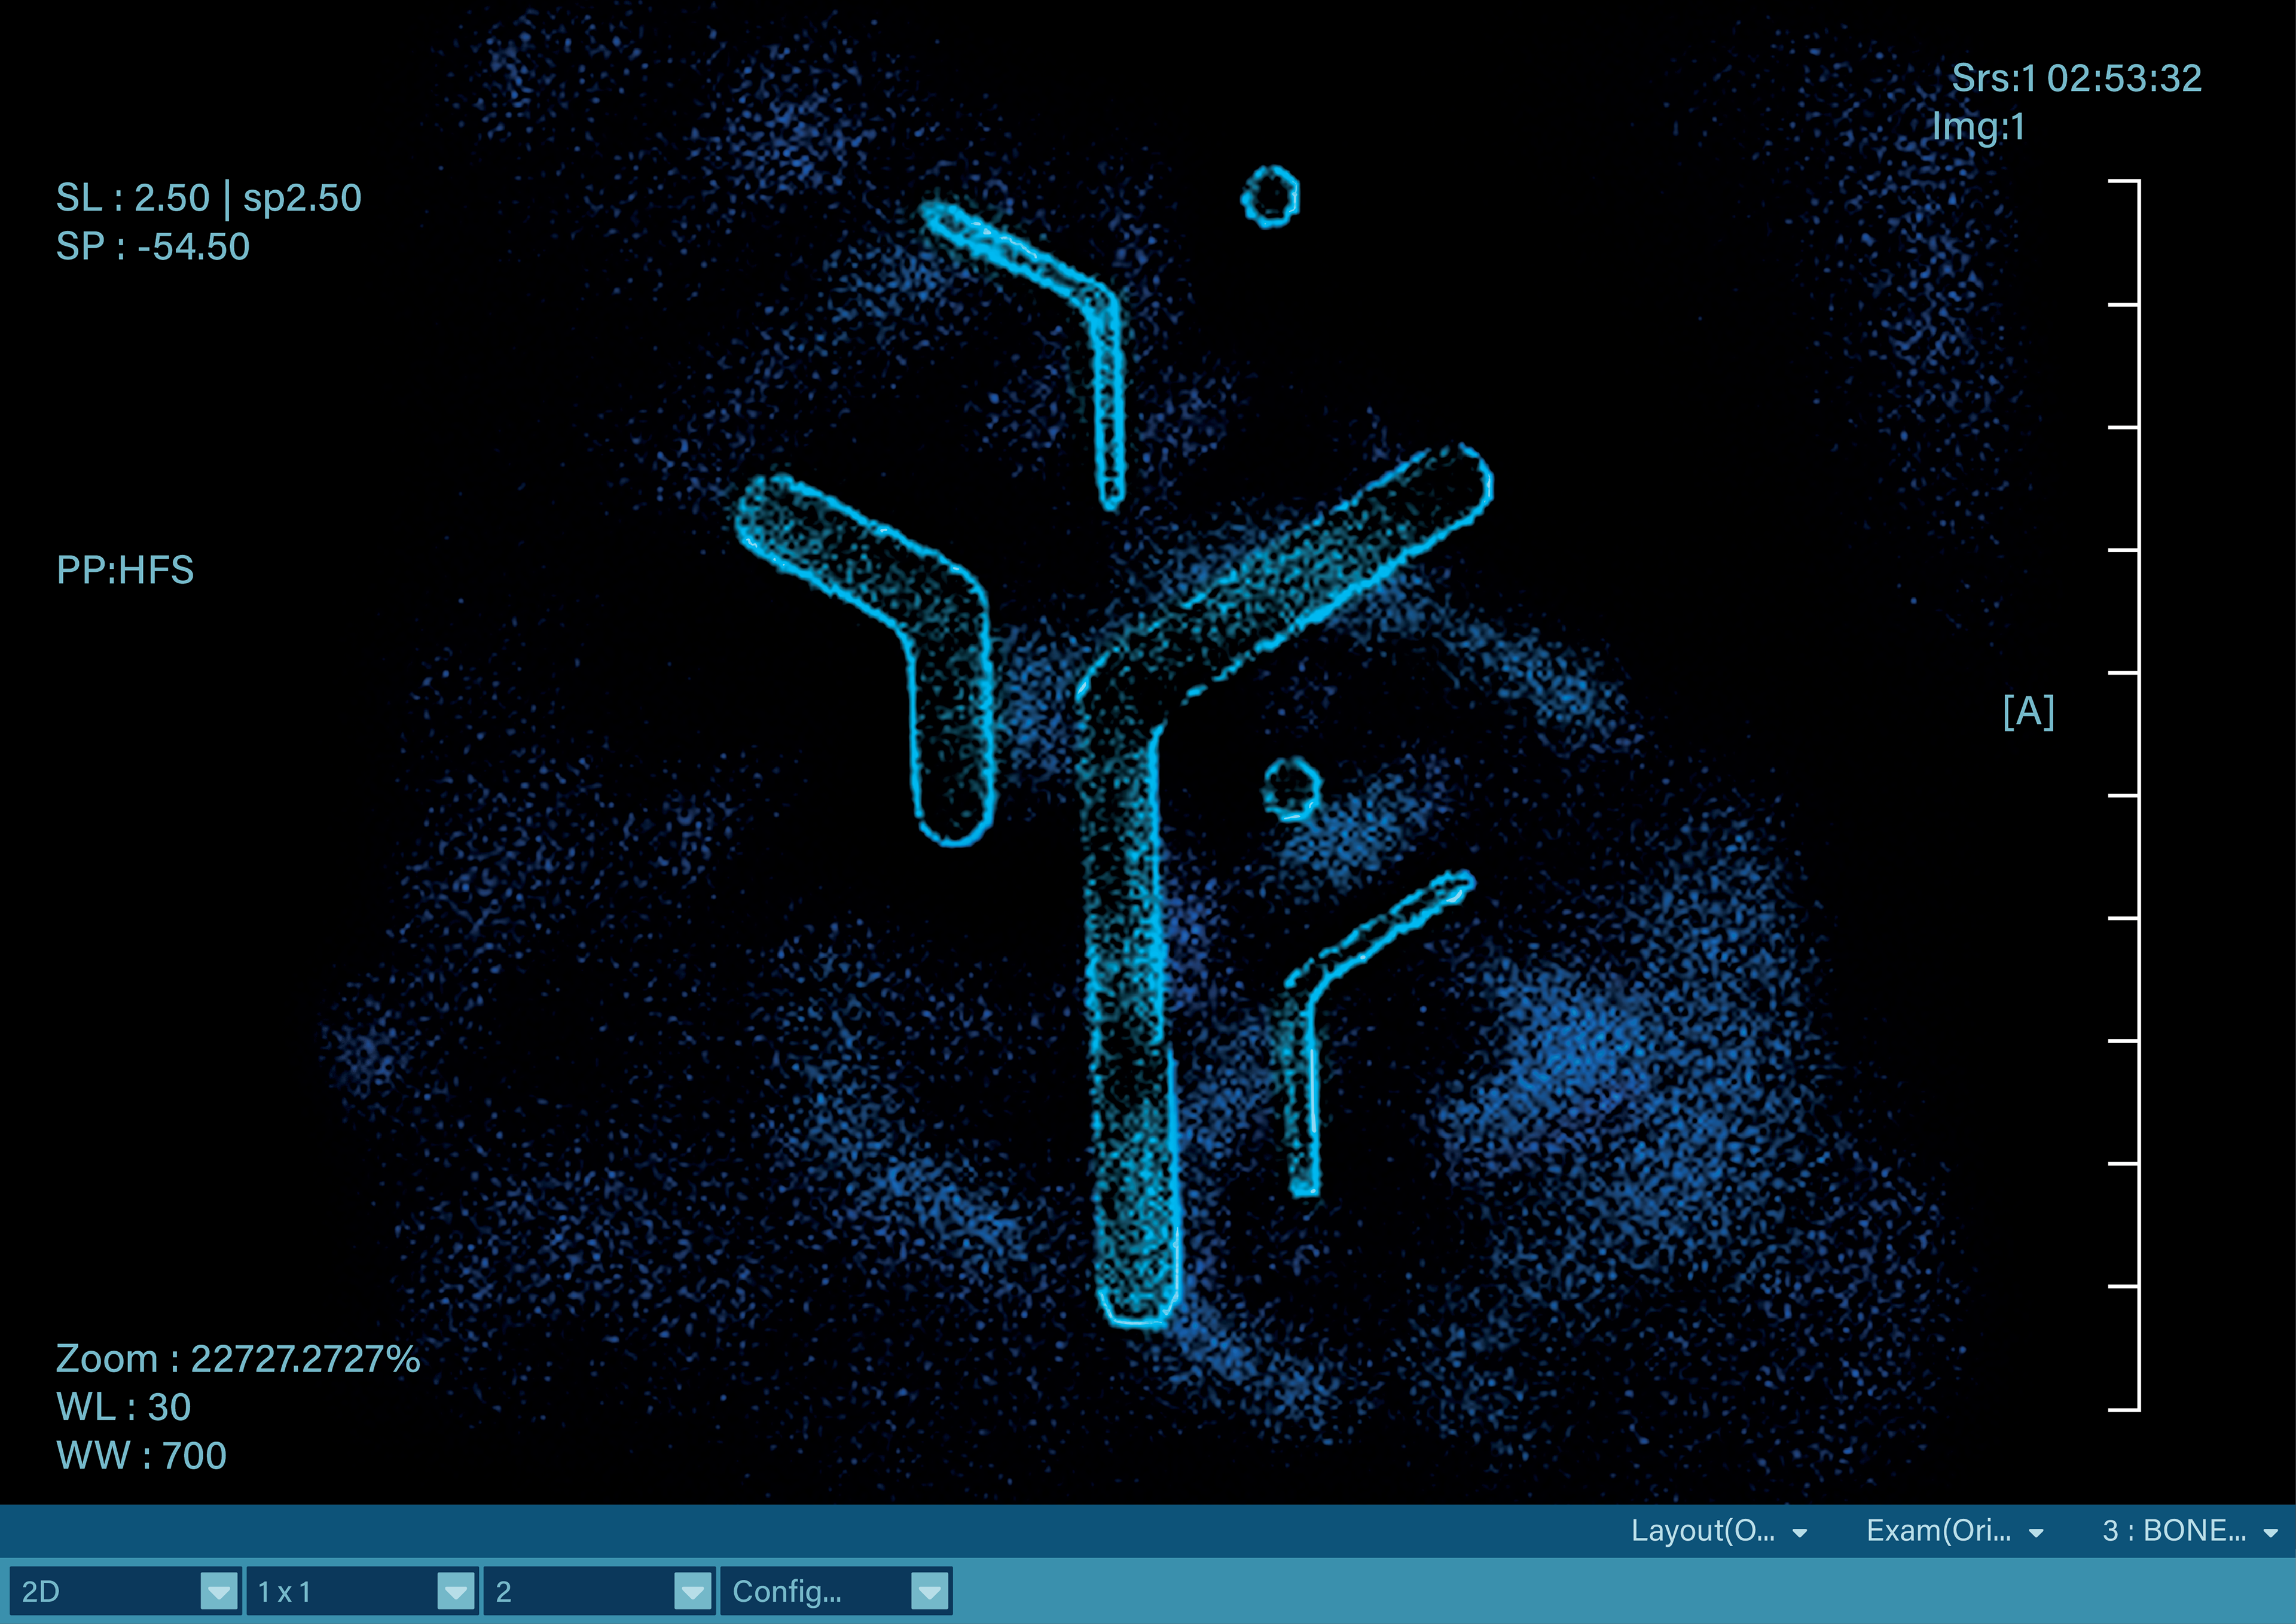Click the WL : 30 overlay

pos(124,1407)
